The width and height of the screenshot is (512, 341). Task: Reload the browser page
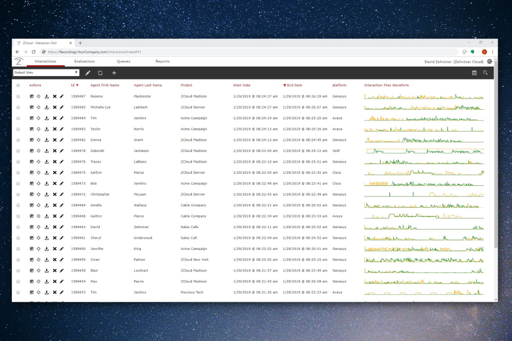point(33,52)
